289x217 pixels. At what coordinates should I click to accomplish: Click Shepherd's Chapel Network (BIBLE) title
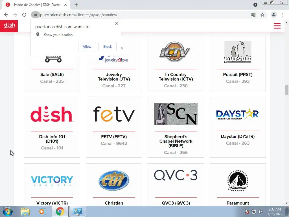(176, 141)
